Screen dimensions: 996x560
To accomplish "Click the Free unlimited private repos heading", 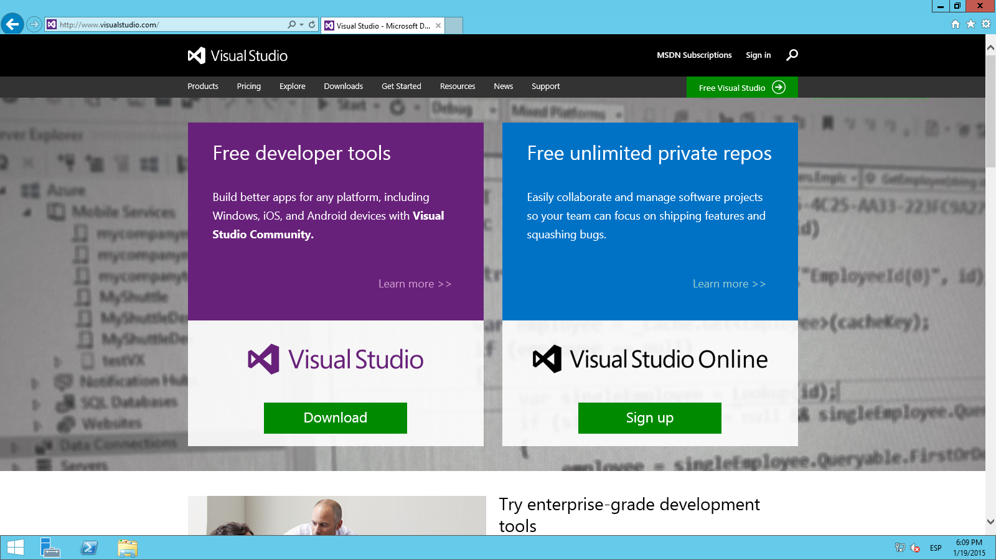I will coord(649,153).
